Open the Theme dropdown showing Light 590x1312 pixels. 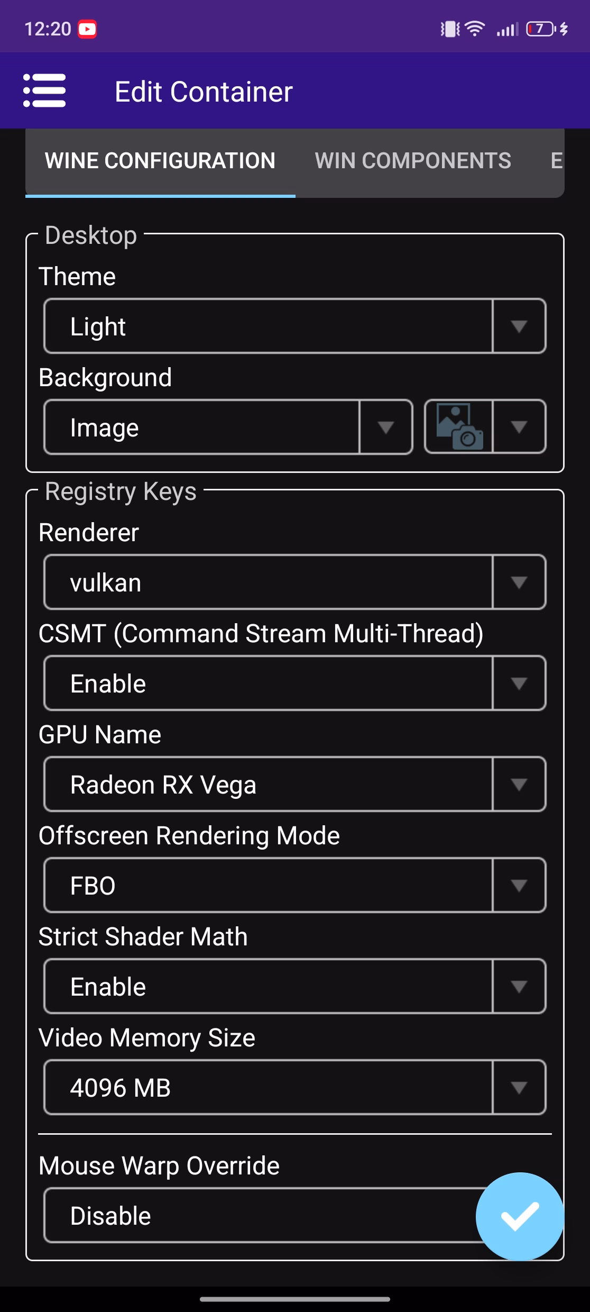coord(294,326)
